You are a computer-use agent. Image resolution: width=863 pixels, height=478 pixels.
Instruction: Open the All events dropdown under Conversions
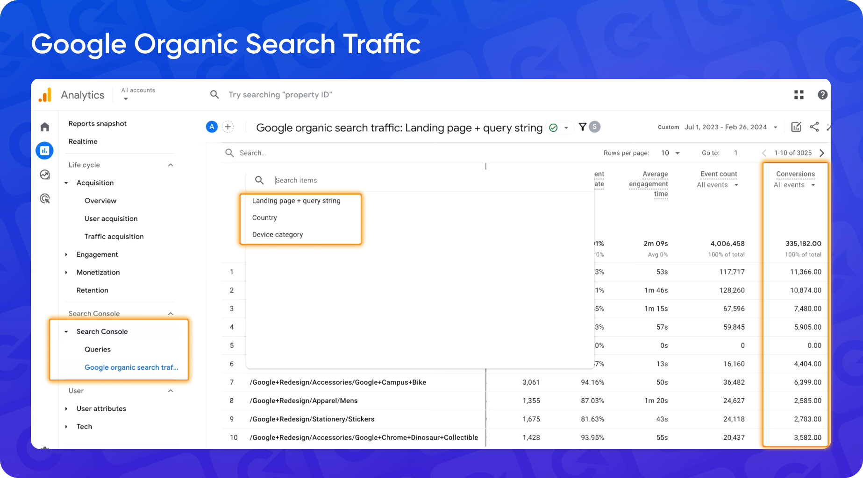795,184
